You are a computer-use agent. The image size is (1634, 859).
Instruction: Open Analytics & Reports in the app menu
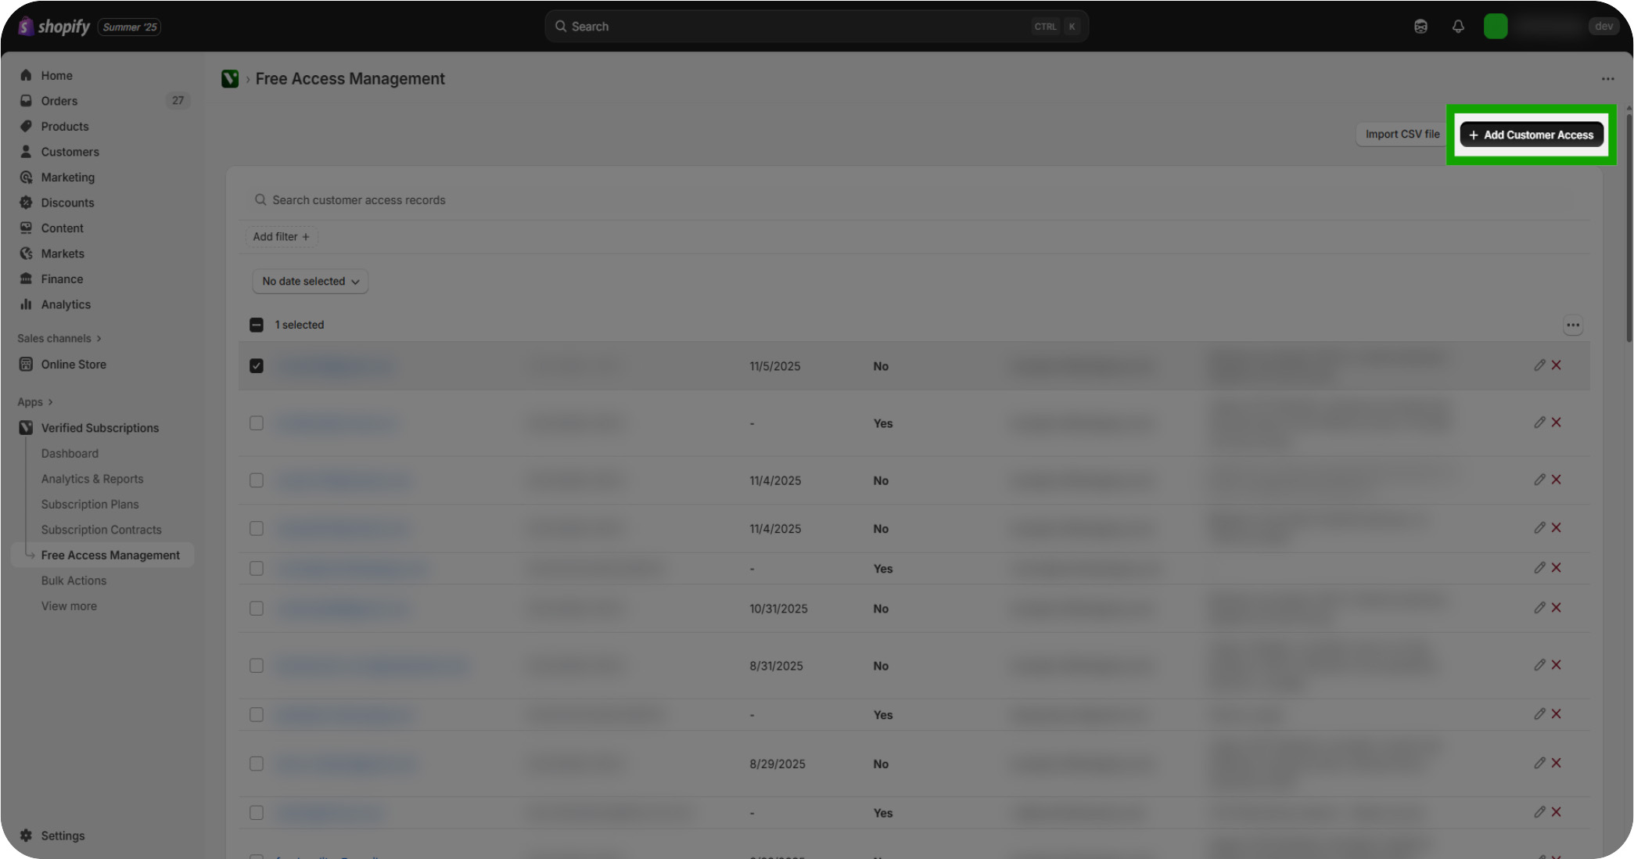click(92, 479)
